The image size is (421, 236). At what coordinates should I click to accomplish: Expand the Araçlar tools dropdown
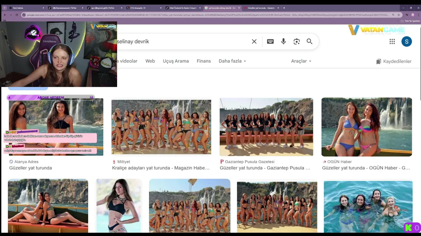tap(301, 61)
